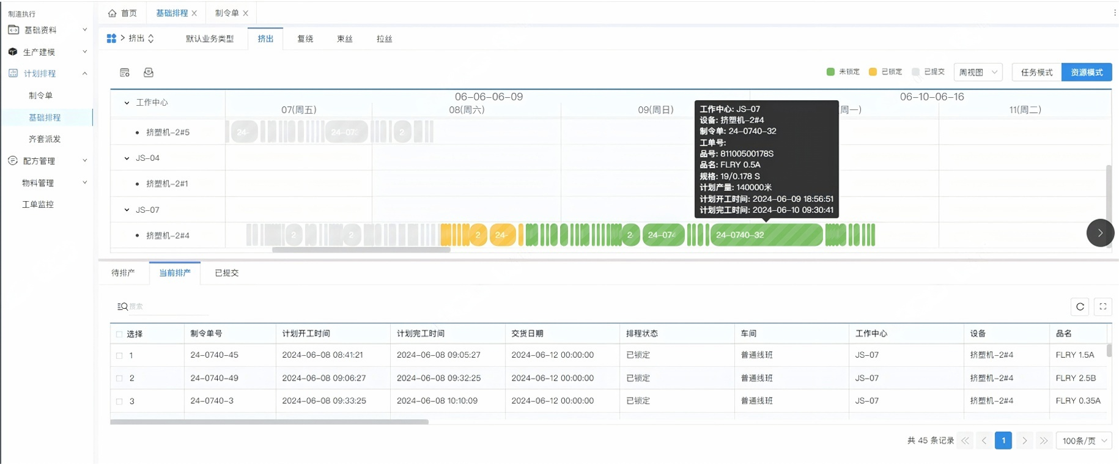
Task: Click the Gantt chart horizontal scrollbar
Action: (361, 249)
